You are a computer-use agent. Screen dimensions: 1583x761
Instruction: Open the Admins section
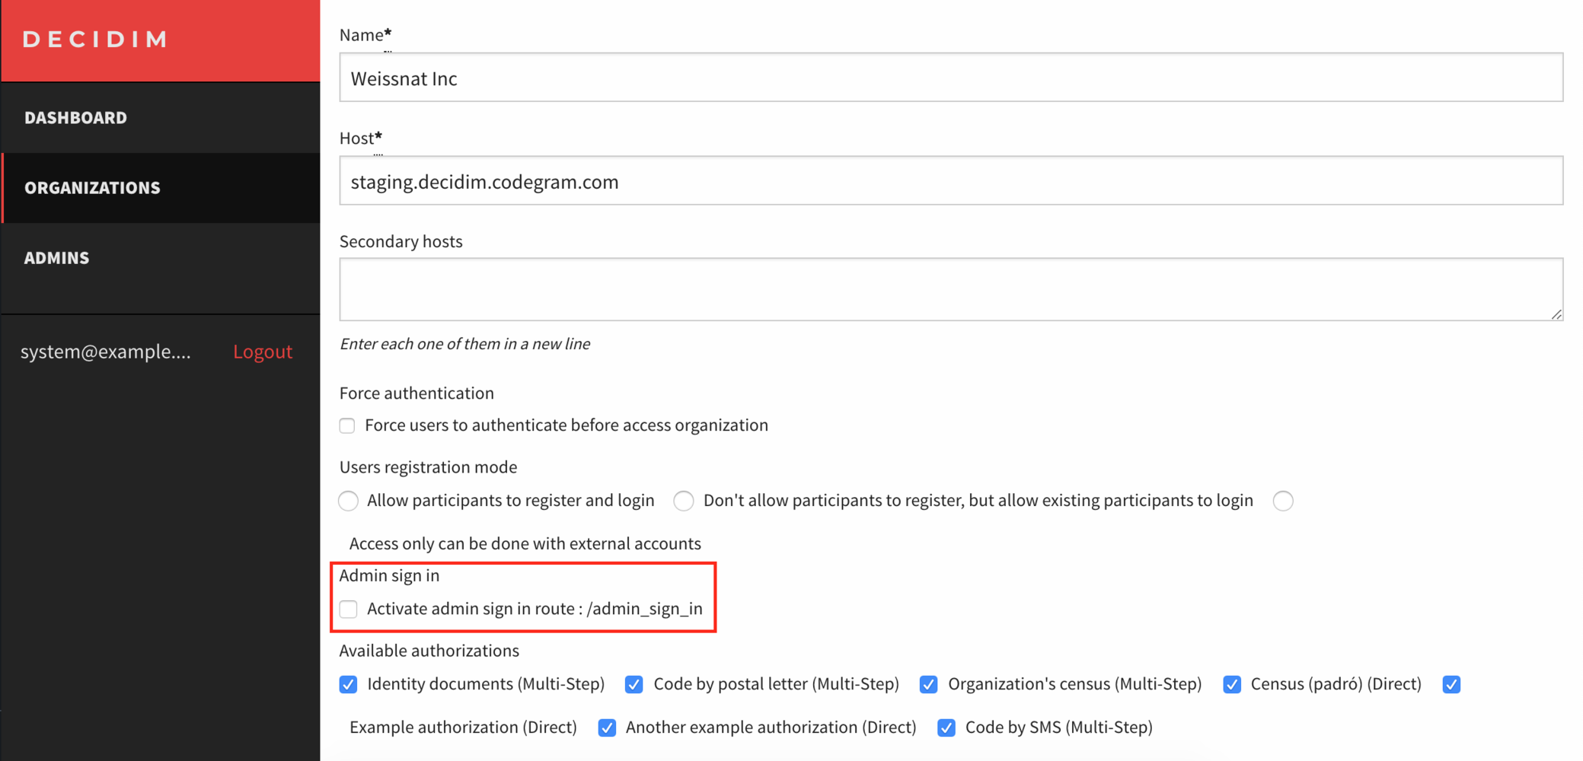(x=57, y=257)
